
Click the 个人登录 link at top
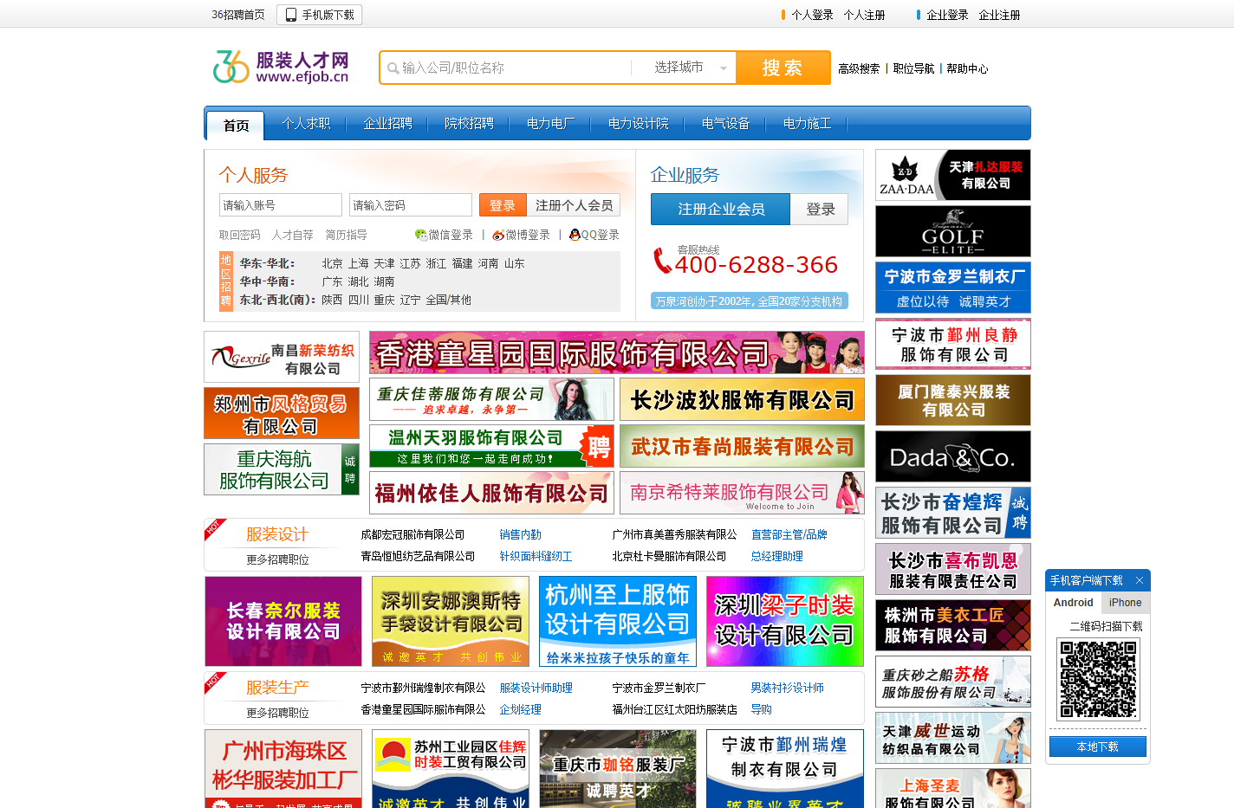812,15
